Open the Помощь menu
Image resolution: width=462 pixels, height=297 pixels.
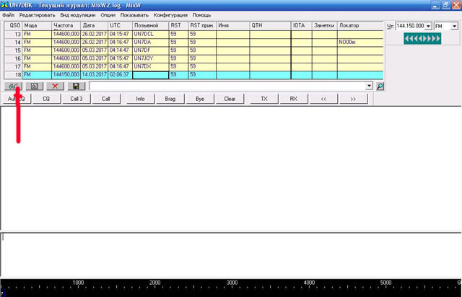201,15
